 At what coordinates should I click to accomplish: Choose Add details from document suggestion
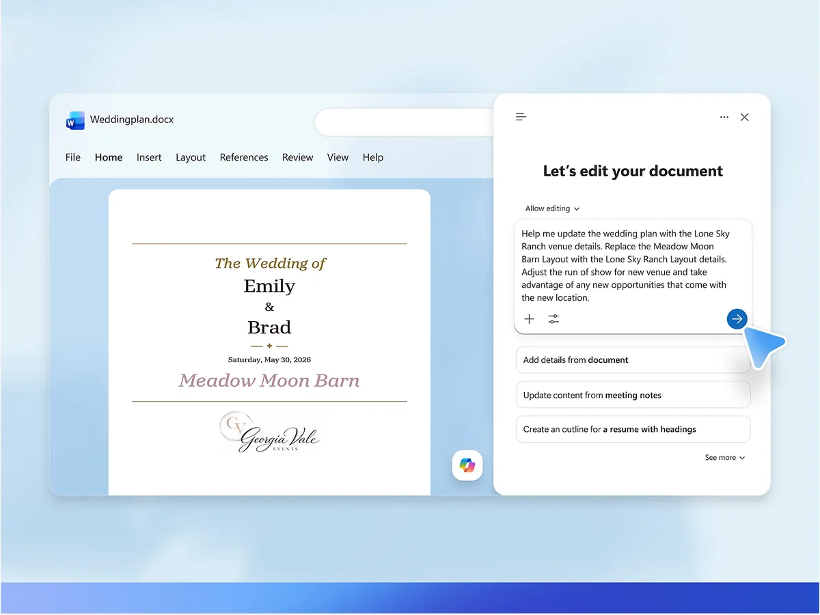[633, 360]
